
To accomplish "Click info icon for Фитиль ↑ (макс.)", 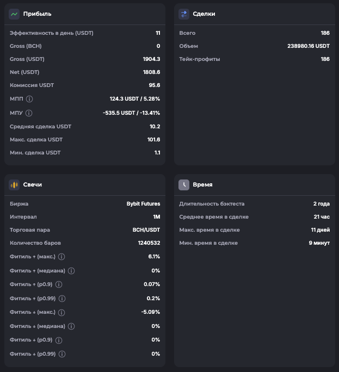I will [x=61, y=256].
